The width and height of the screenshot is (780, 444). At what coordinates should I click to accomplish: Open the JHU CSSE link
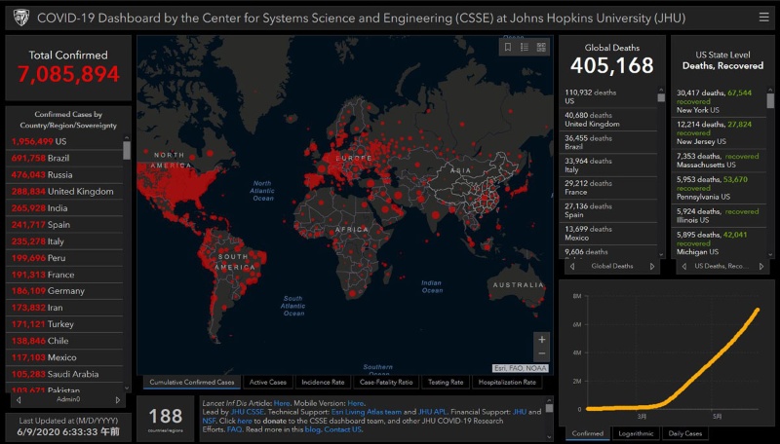click(248, 413)
